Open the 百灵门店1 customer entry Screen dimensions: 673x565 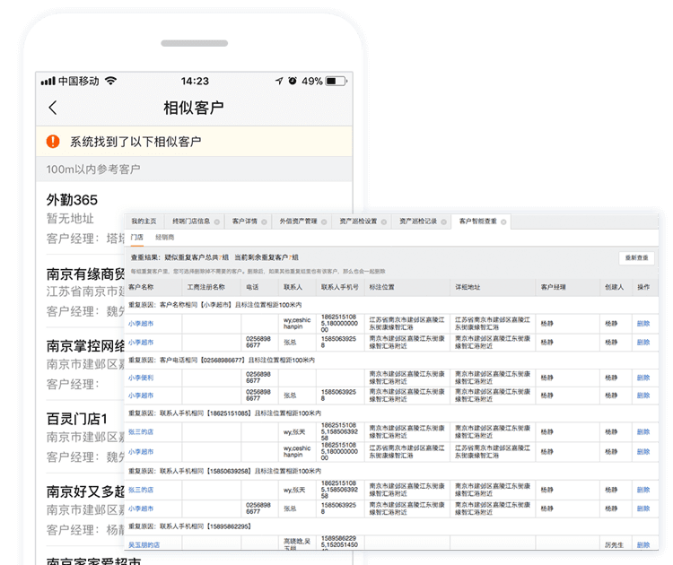77,419
